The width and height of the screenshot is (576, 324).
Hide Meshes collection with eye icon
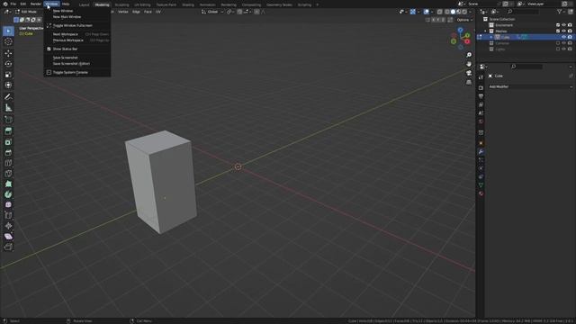(564, 31)
